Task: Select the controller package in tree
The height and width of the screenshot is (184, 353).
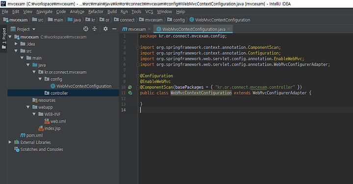Action: click(56, 93)
